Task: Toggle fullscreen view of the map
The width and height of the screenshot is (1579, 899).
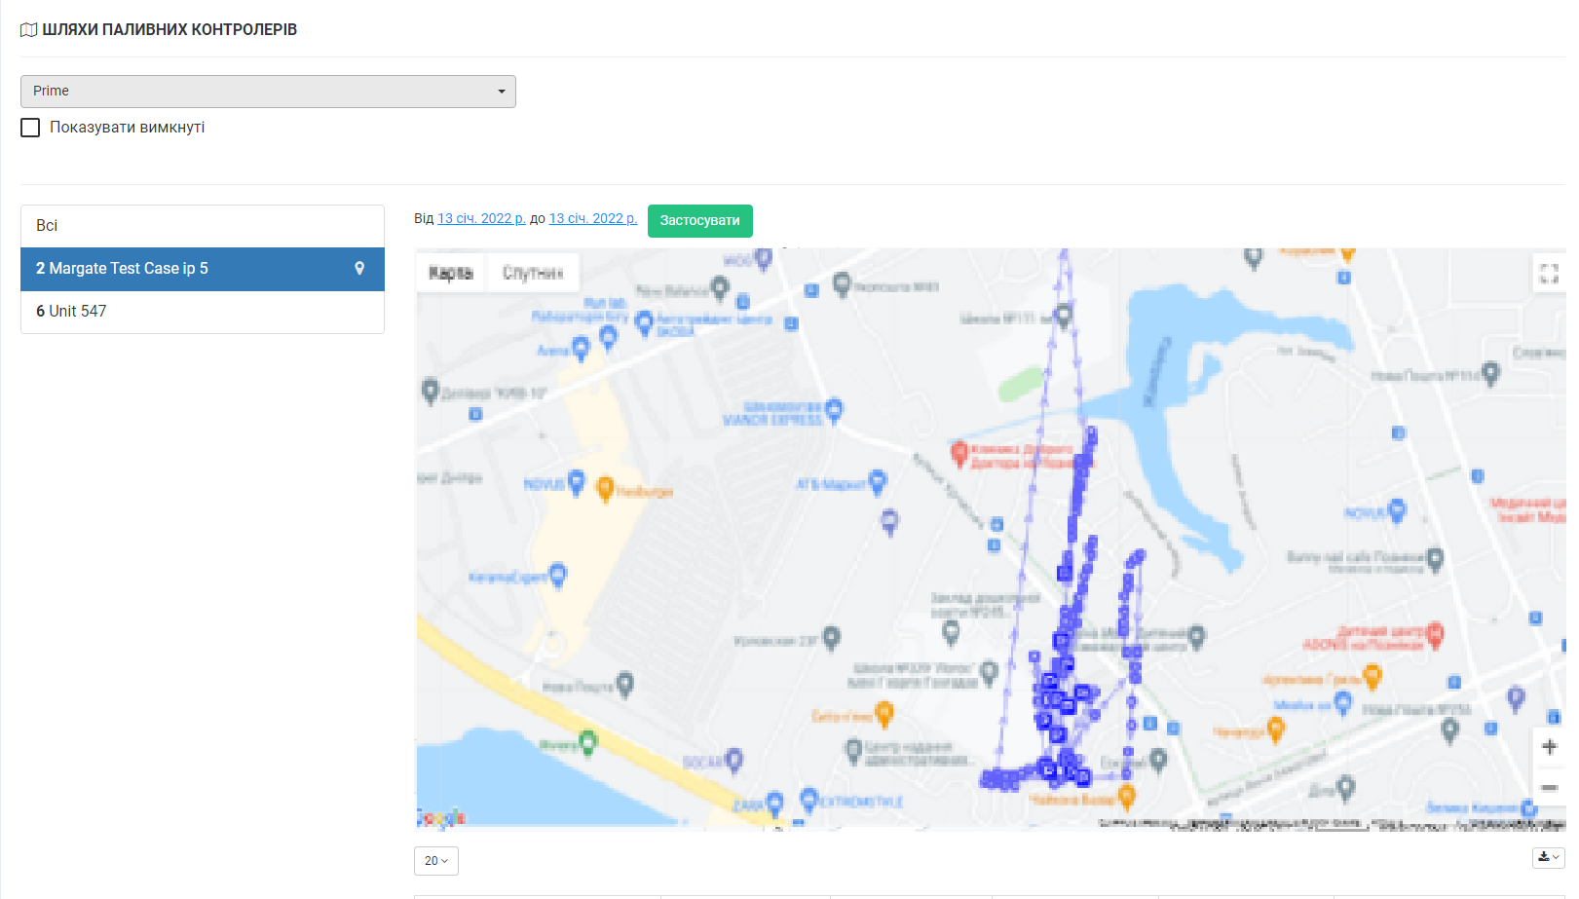Action: point(1549,274)
